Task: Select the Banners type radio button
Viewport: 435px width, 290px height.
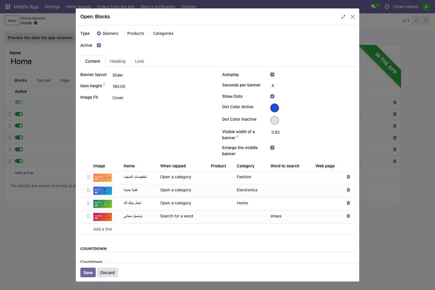Action: [x=99, y=34]
